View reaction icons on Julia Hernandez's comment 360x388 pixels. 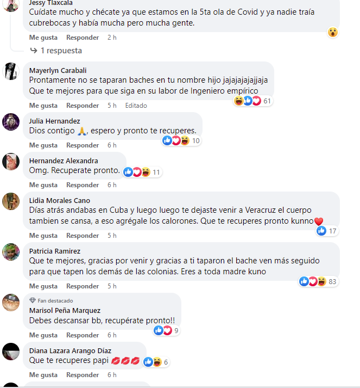[x=181, y=140]
